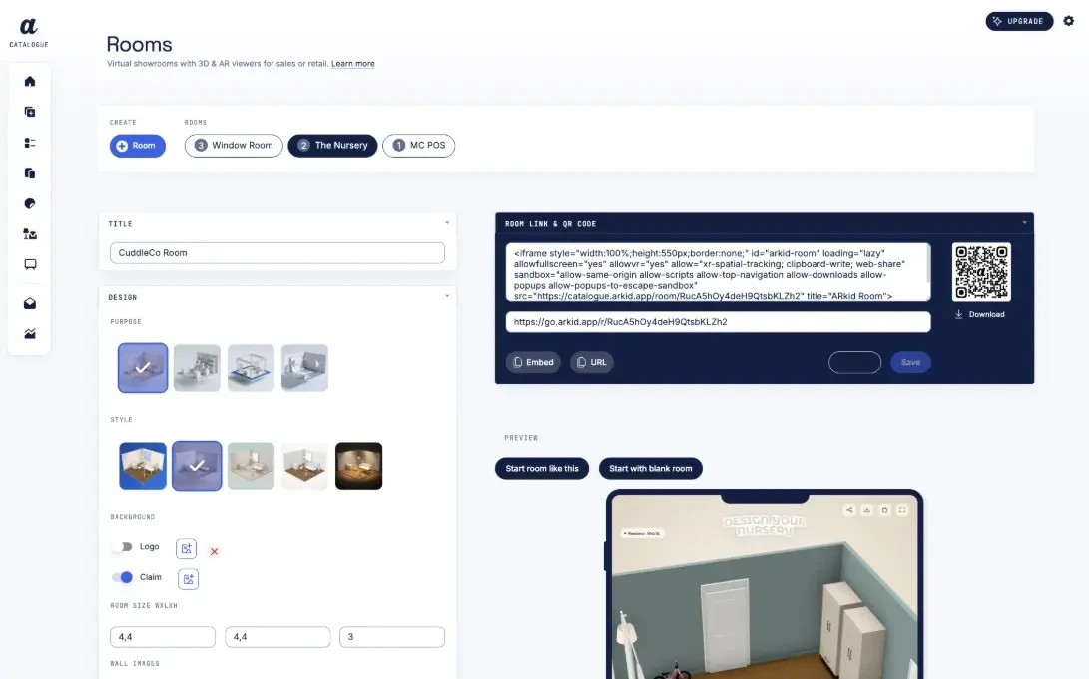Click the door in the room preview

point(725,624)
